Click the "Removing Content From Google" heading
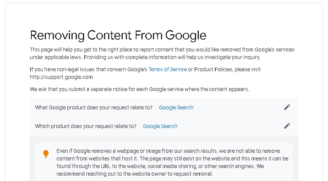This screenshot has height=181, width=328. 118,35
